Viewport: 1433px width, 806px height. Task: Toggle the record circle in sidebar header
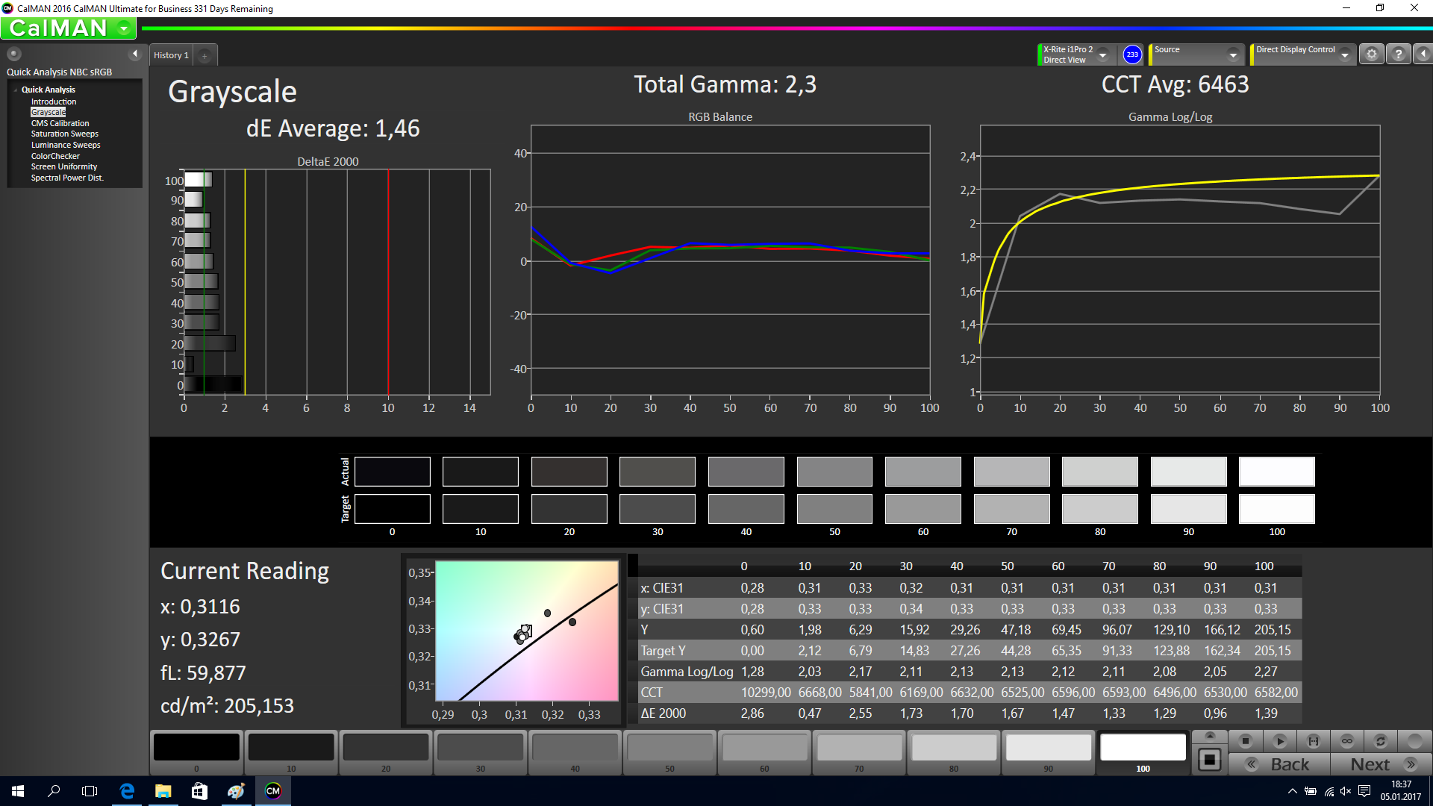pyautogui.click(x=14, y=54)
